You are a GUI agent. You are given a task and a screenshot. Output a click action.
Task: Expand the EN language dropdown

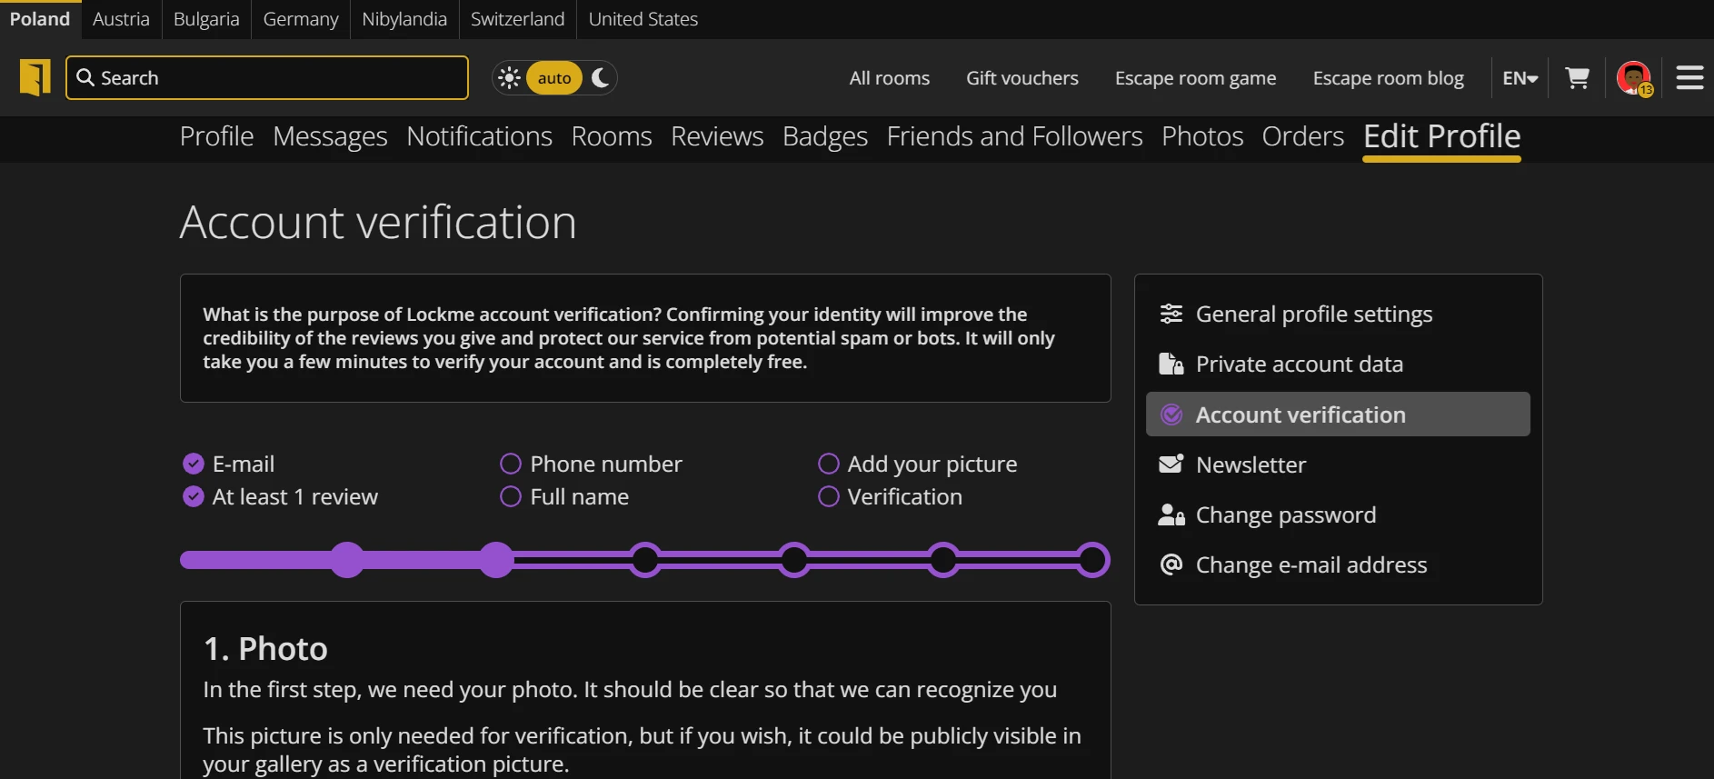[1520, 78]
